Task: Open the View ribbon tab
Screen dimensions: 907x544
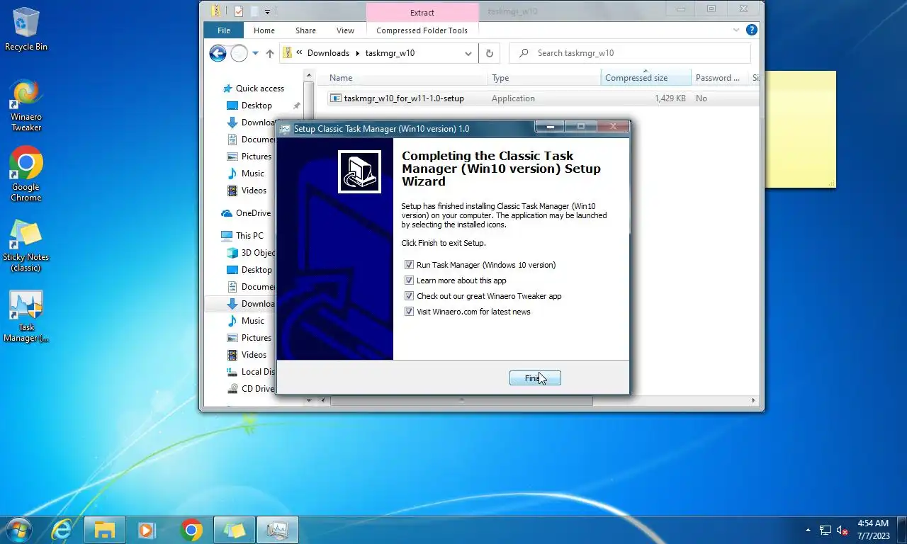Action: coord(345,30)
